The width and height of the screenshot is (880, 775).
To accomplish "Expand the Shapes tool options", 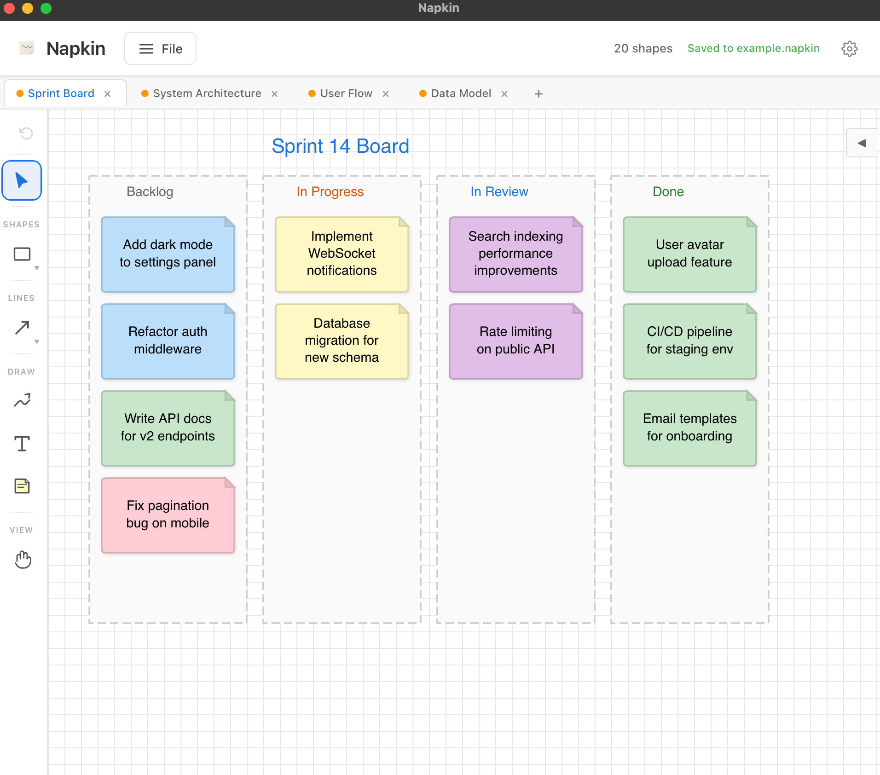I will click(36, 269).
